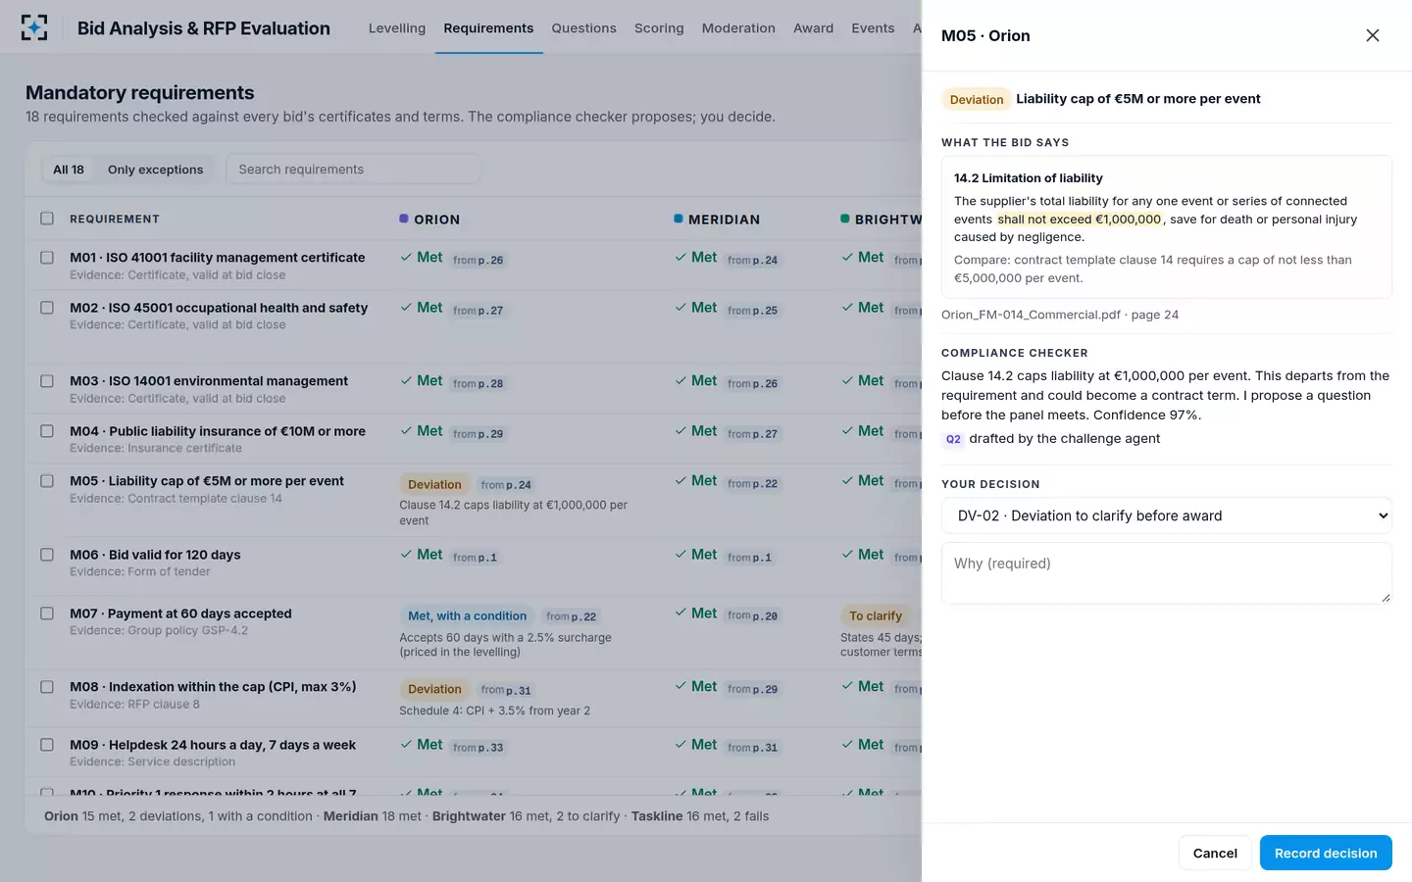Toggle the select-all requirements checkbox
This screenshot has height=882, width=1412.
tap(47, 219)
